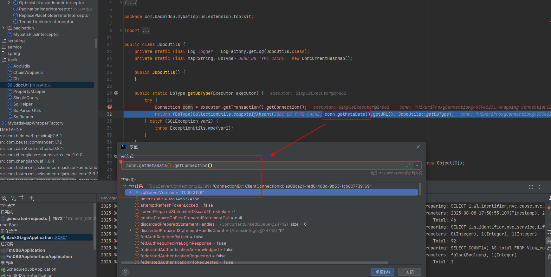Screen dimensions: 551x277
Task: Click the 求值(V) evaluate button
Action: [383, 272]
